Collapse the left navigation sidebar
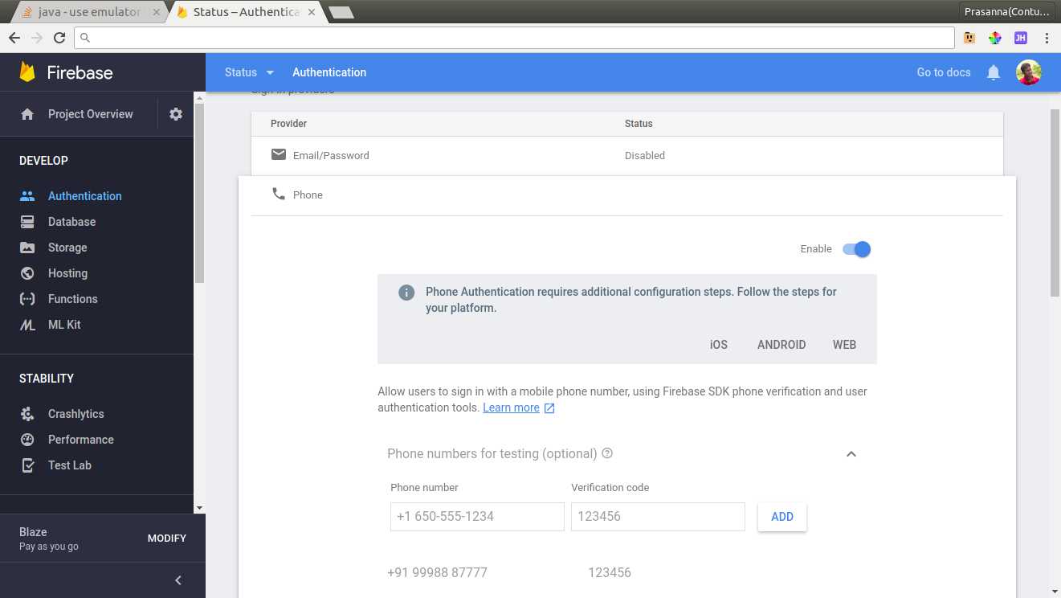 [x=178, y=580]
